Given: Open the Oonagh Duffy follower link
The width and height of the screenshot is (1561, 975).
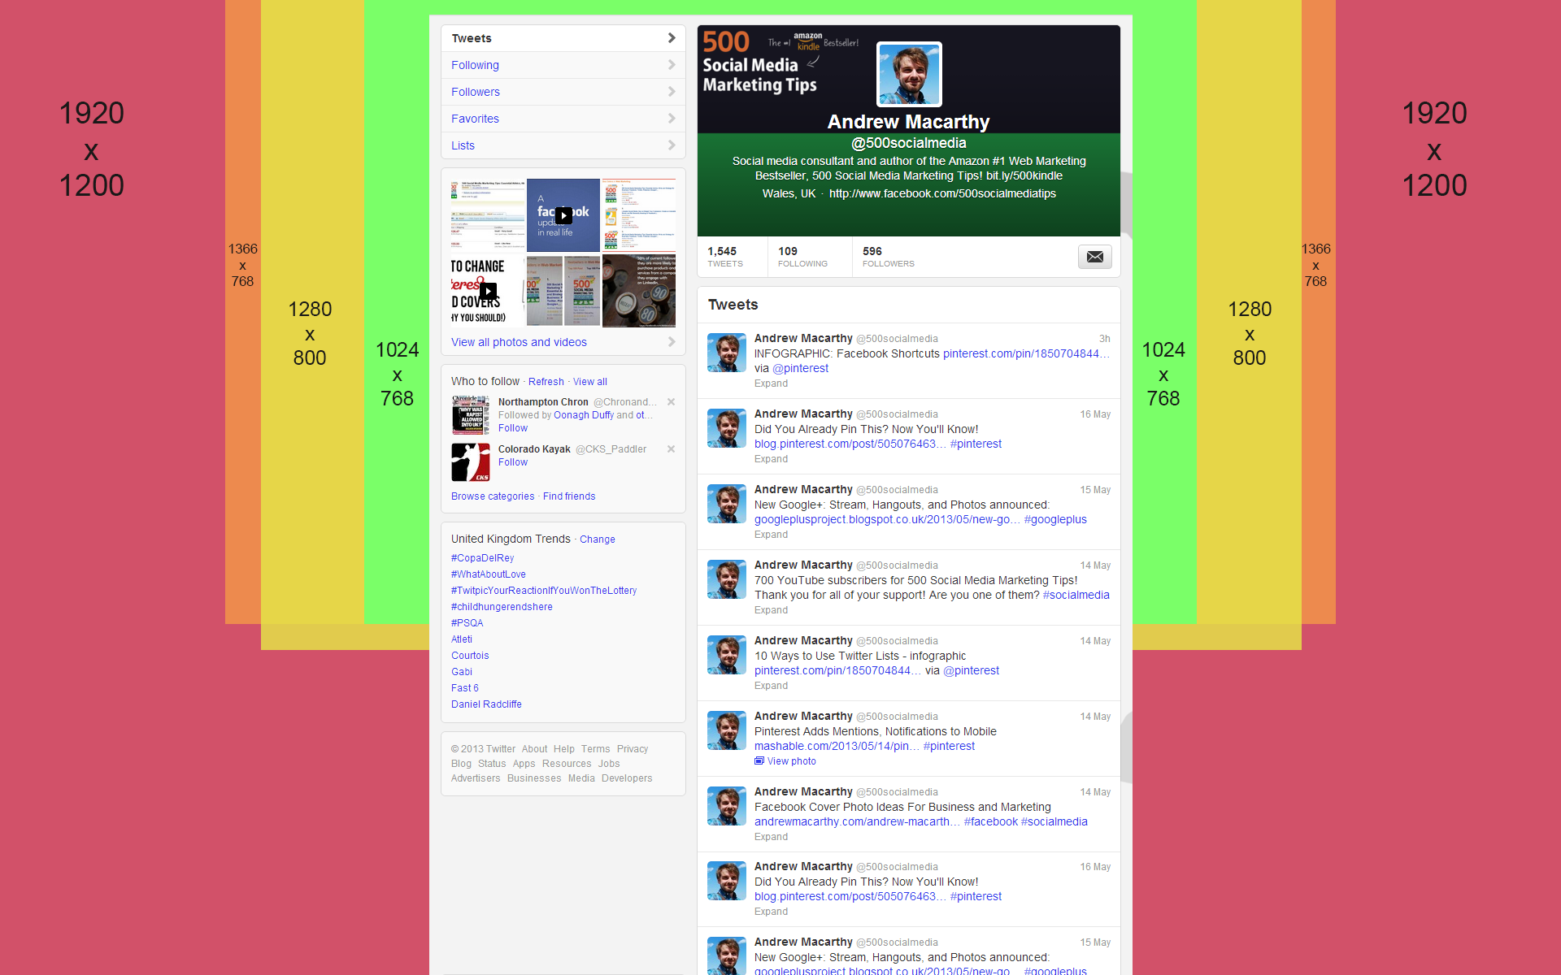Looking at the screenshot, I should pos(584,415).
